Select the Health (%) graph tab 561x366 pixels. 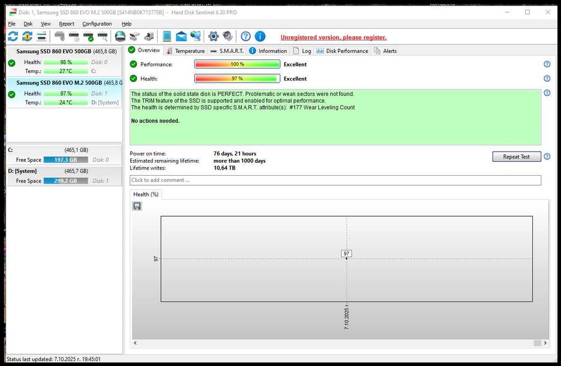coord(146,194)
